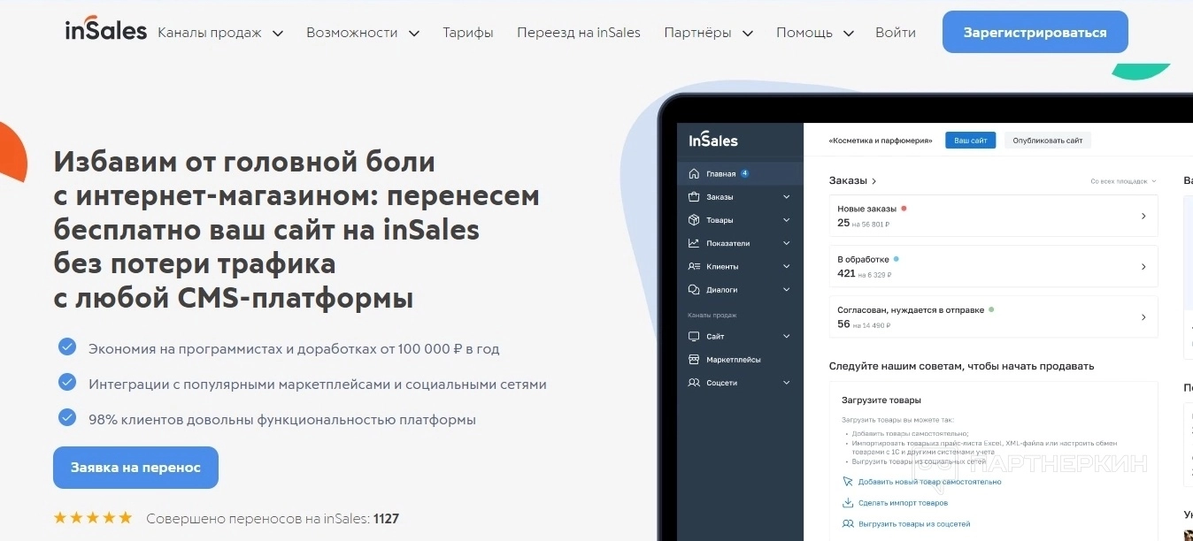Click cursor icon beside Добавить новый товар
Image resolution: width=1193 pixels, height=541 pixels.
tap(848, 482)
